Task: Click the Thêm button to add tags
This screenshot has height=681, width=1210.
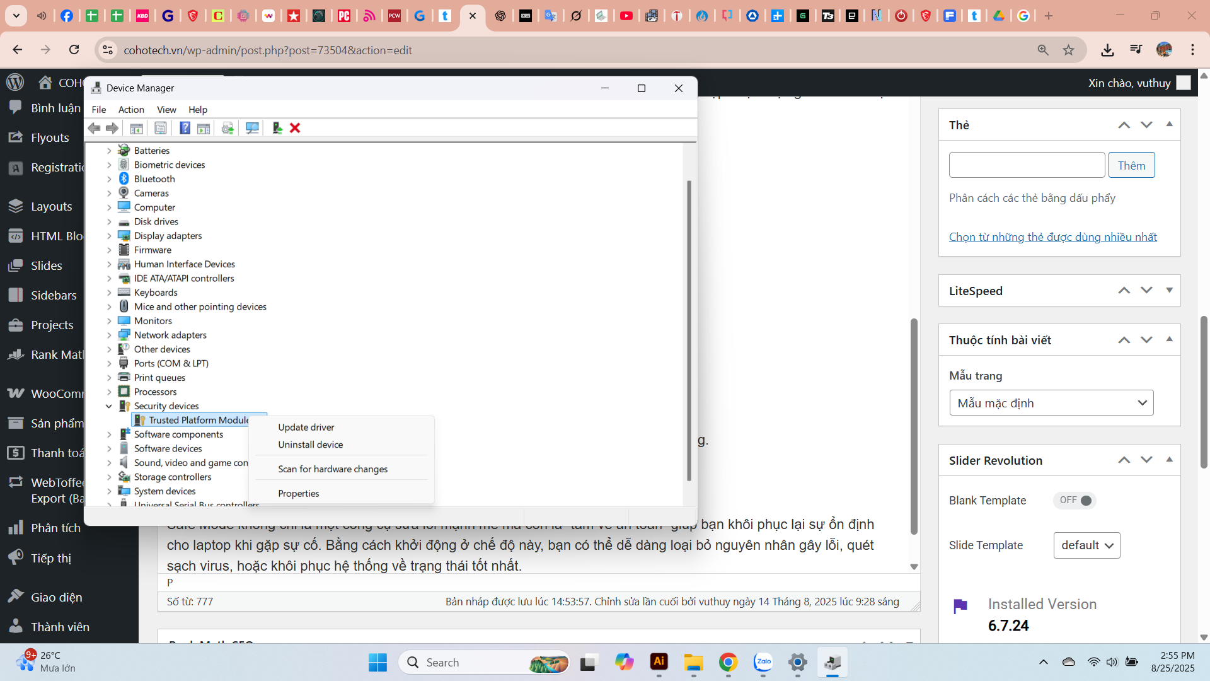Action: tap(1131, 165)
